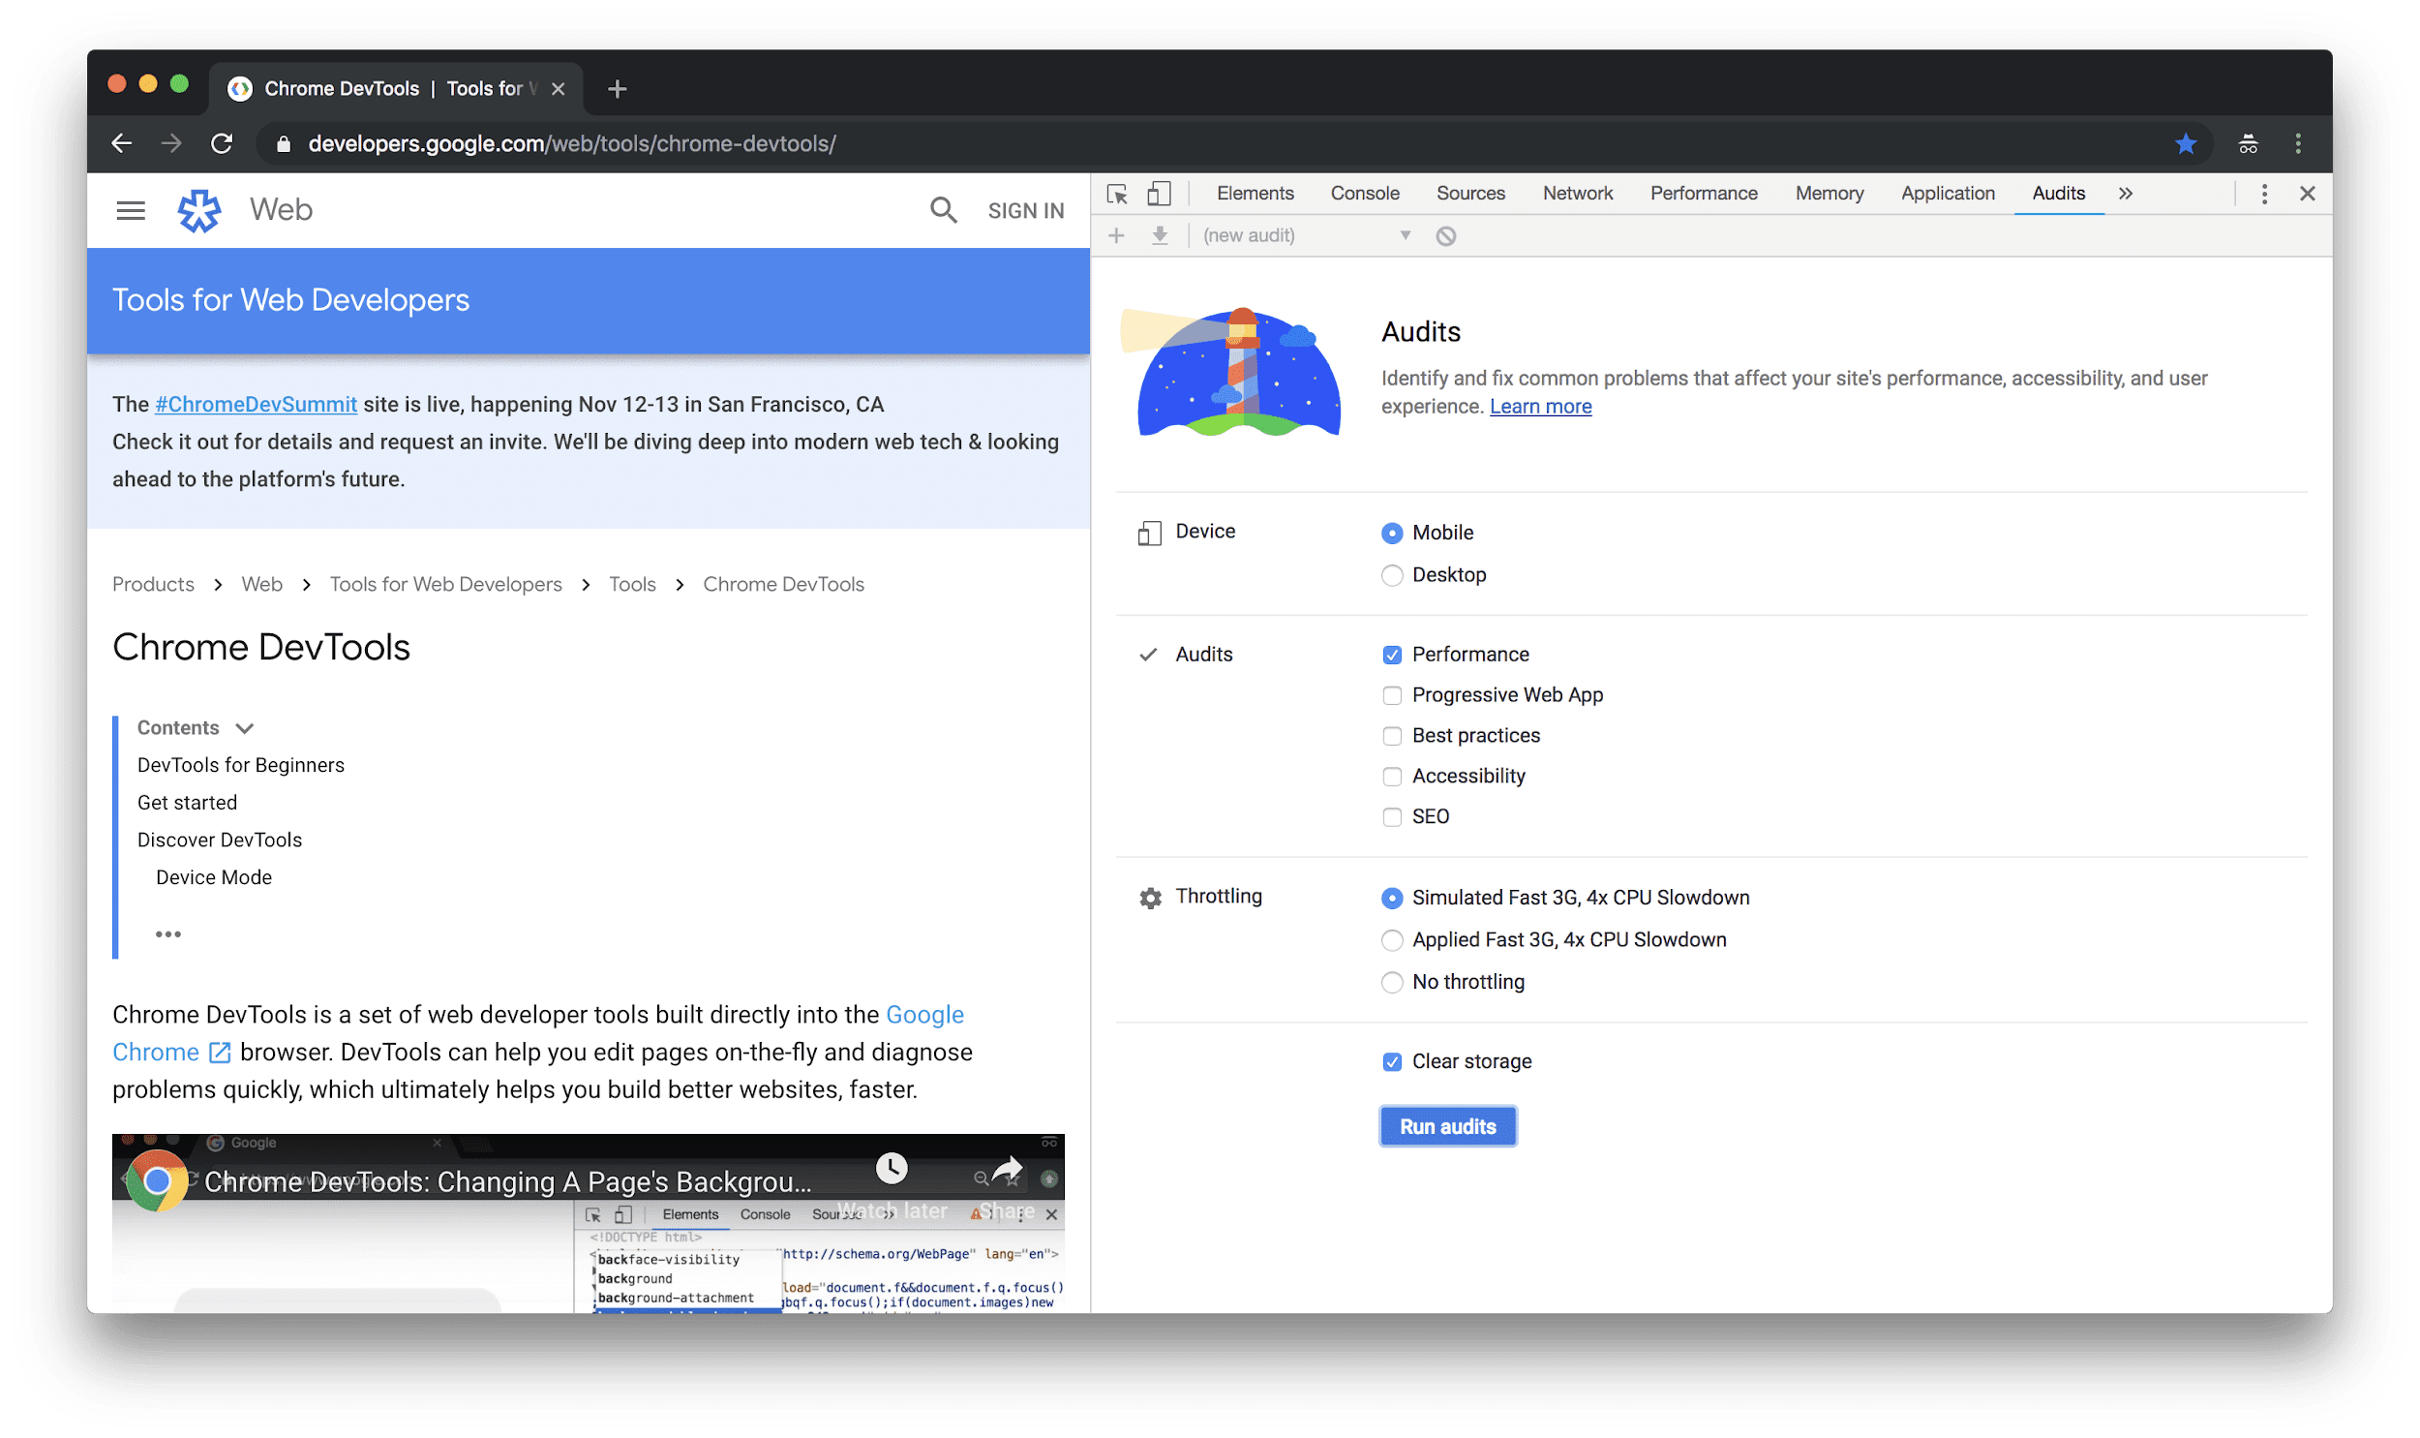Click Run audits button
The width and height of the screenshot is (2420, 1438).
point(1446,1126)
